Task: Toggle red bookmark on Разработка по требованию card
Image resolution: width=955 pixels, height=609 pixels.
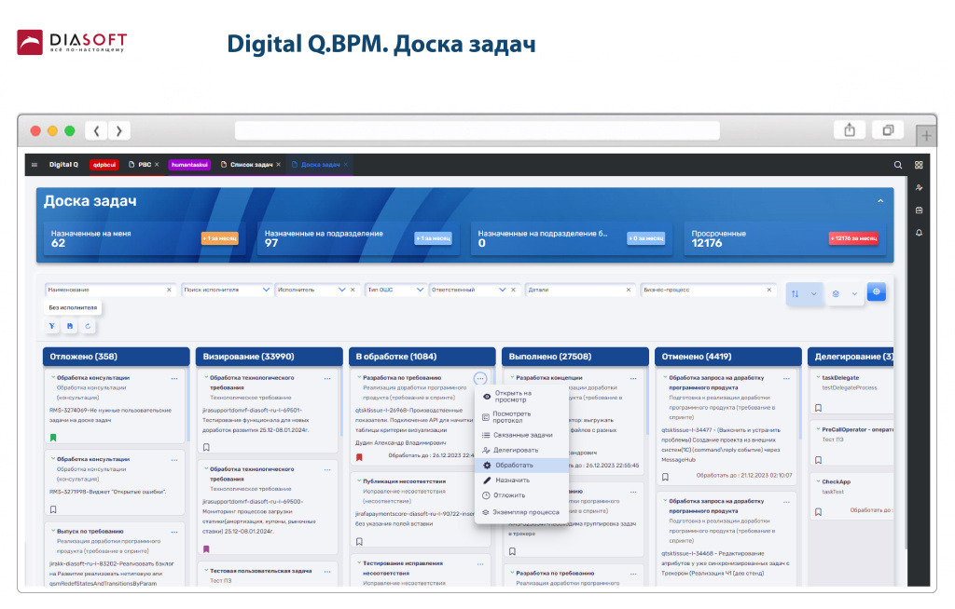Action: (359, 457)
